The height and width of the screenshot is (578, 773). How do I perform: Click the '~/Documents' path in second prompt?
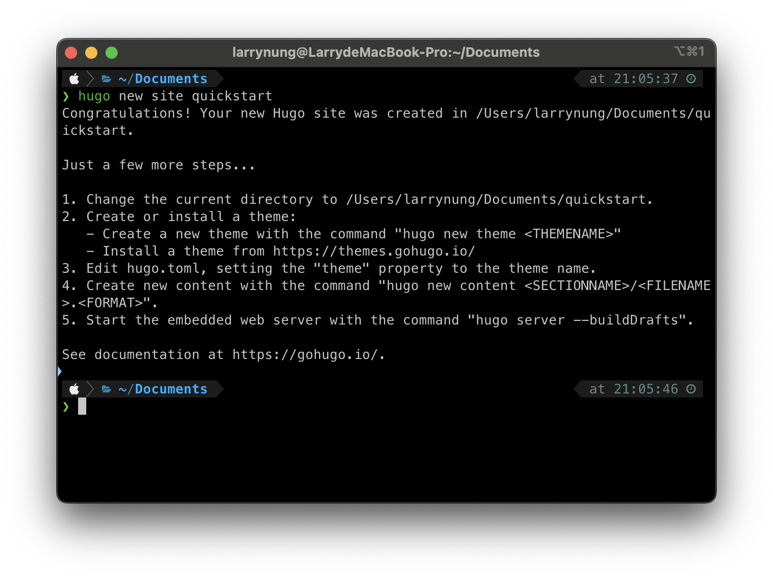pos(163,389)
